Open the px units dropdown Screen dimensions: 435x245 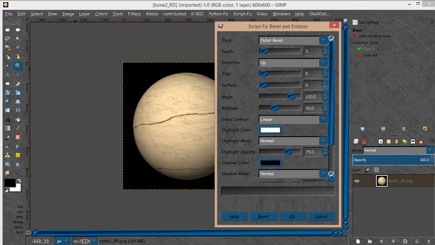62,241
